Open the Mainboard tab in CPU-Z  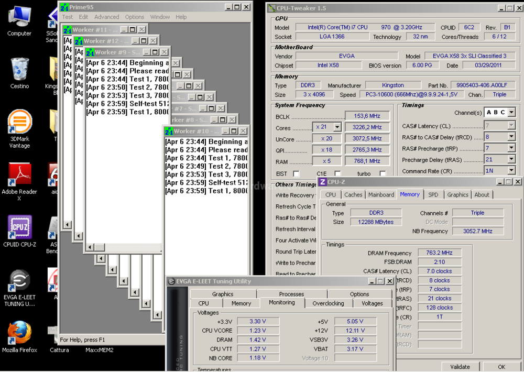click(x=381, y=195)
